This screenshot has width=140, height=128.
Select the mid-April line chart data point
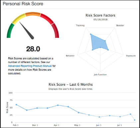point(68,107)
